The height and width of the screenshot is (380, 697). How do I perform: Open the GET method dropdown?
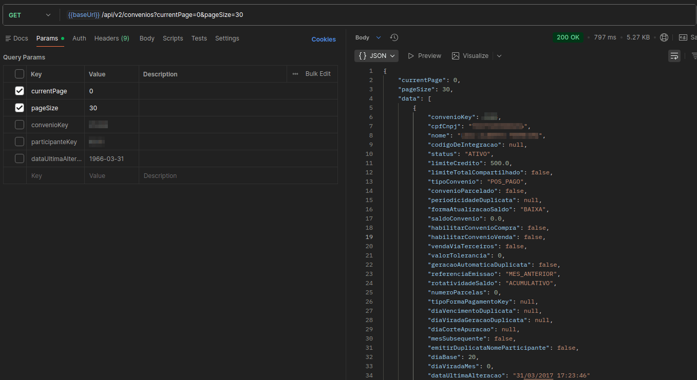[30, 15]
